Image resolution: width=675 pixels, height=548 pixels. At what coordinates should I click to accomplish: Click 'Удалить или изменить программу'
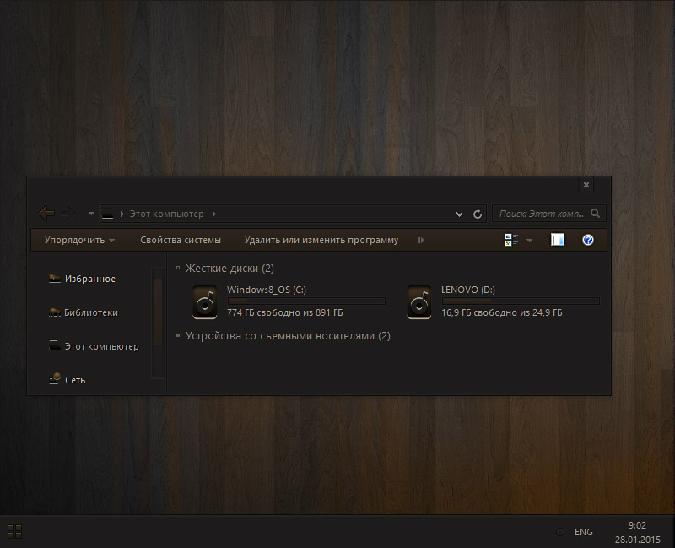tap(321, 240)
